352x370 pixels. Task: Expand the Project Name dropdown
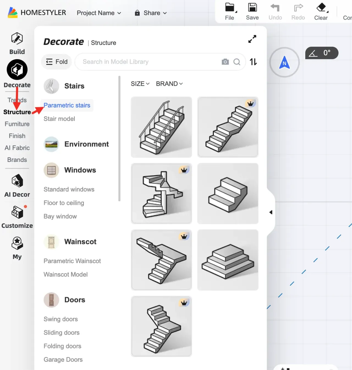[x=99, y=13]
